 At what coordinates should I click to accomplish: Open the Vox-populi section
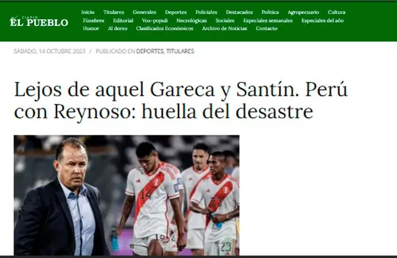pyautogui.click(x=154, y=20)
